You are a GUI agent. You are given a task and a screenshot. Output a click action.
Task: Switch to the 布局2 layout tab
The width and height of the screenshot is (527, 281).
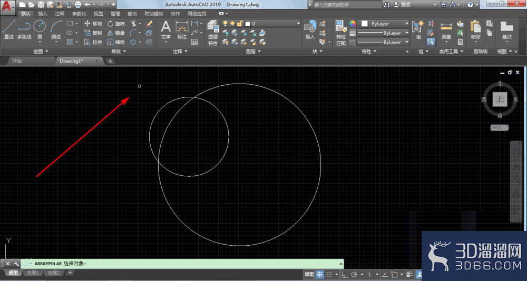[x=53, y=273]
